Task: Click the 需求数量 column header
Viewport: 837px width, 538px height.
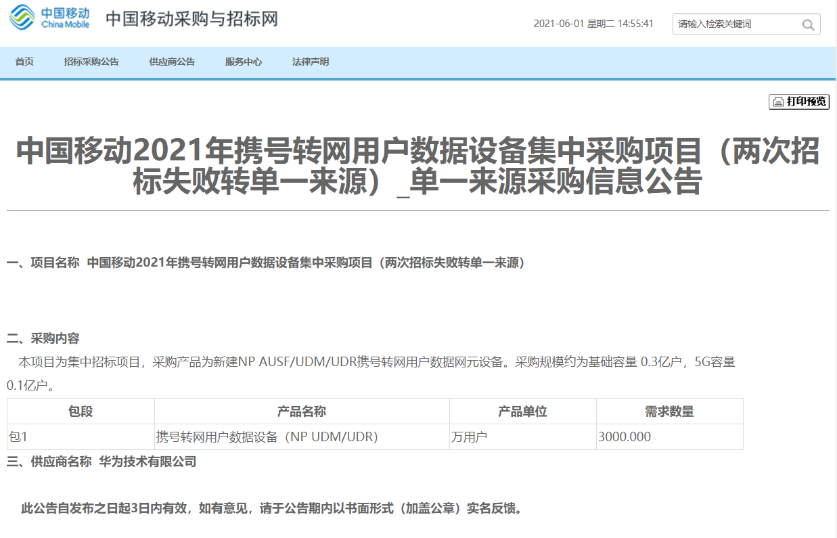Action: pyautogui.click(x=669, y=411)
